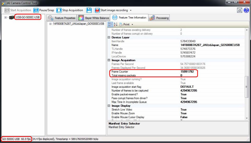Image resolution: width=251 pixels, height=143 pixels.
Task: Select the Frame Counter property row
Action: (176, 72)
